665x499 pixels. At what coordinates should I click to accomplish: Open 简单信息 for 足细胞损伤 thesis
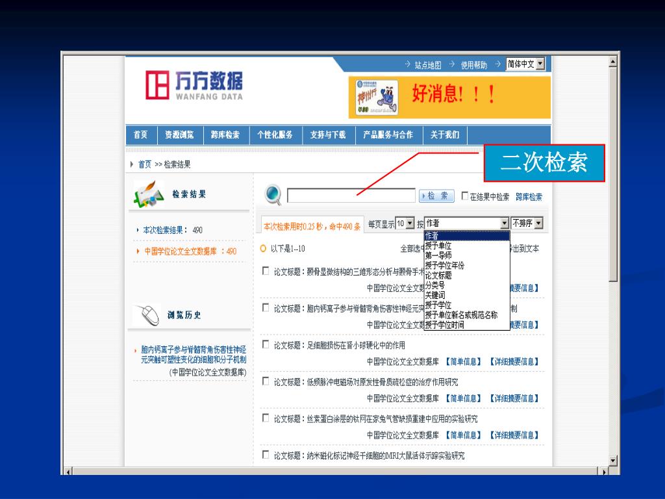pyautogui.click(x=462, y=361)
